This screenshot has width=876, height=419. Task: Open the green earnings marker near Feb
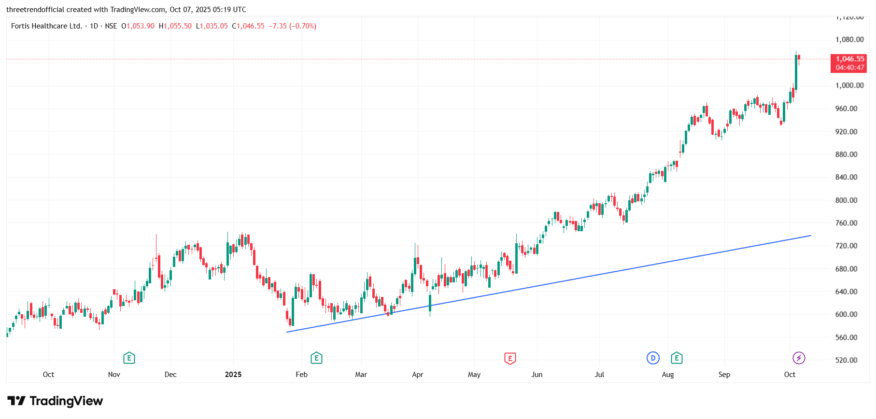click(316, 358)
